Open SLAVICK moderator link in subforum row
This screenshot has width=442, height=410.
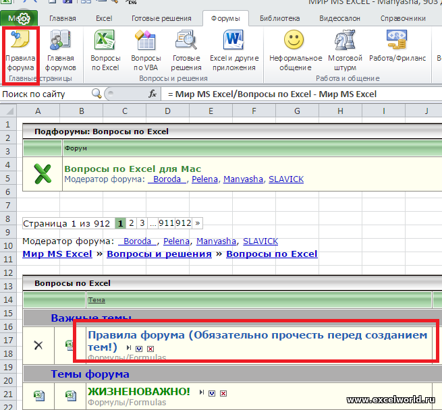[286, 179]
